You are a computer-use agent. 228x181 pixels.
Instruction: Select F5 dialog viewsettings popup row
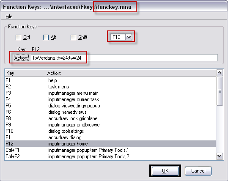[110, 106]
